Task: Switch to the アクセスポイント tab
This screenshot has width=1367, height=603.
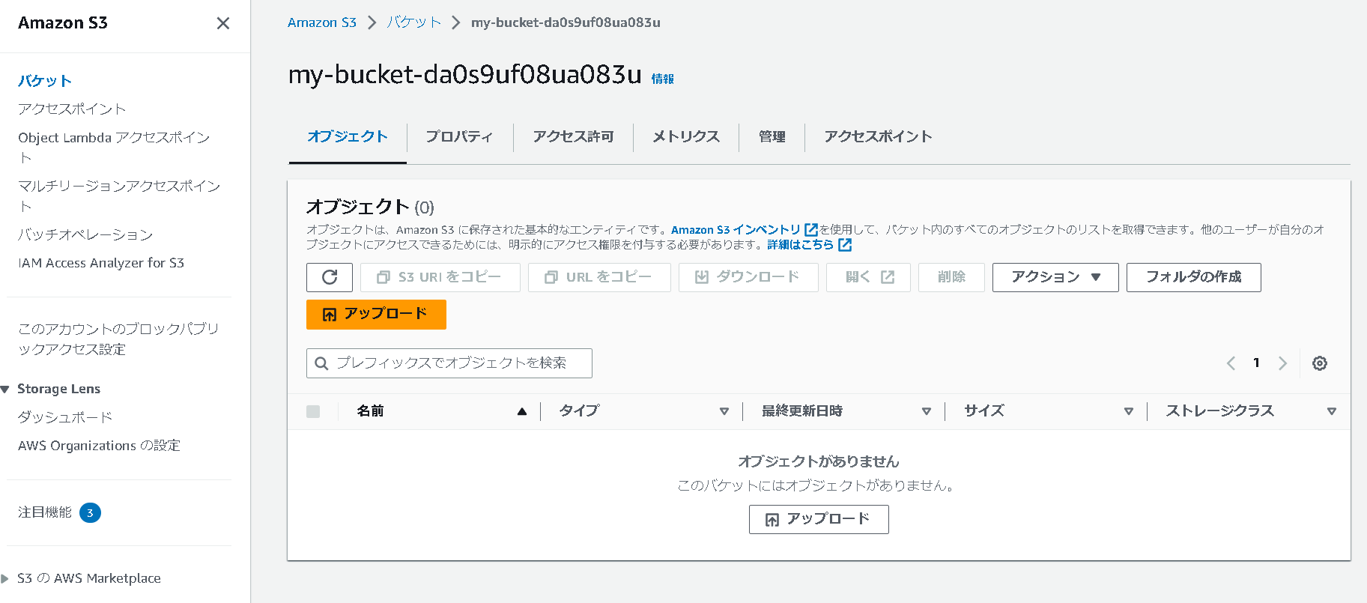Action: point(878,136)
